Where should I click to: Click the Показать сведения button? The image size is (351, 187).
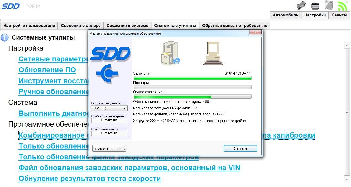point(109,148)
